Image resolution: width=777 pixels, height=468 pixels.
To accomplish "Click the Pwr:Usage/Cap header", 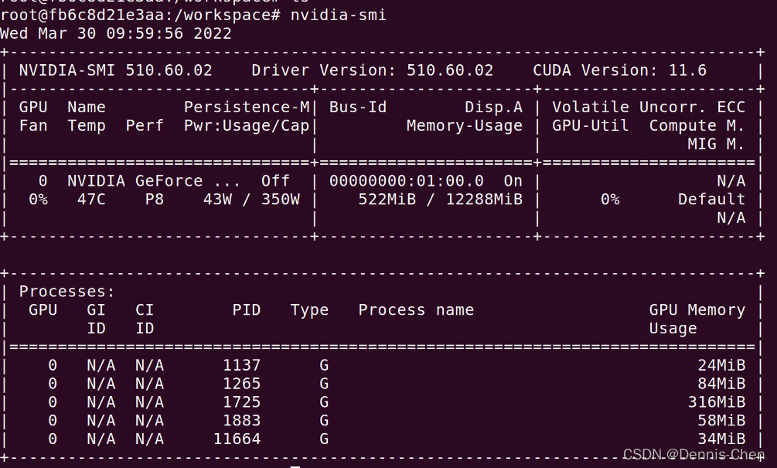I will coord(247,125).
